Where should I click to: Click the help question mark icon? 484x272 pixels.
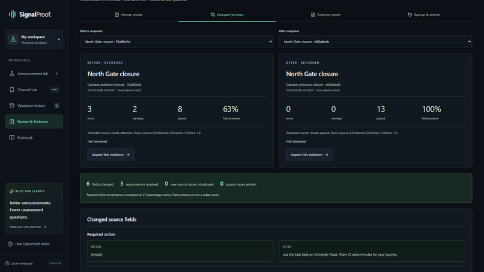point(10,244)
